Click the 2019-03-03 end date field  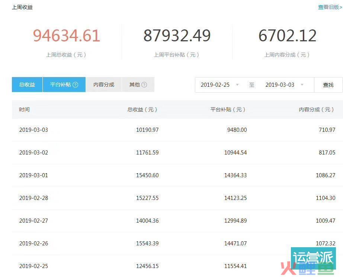point(280,85)
